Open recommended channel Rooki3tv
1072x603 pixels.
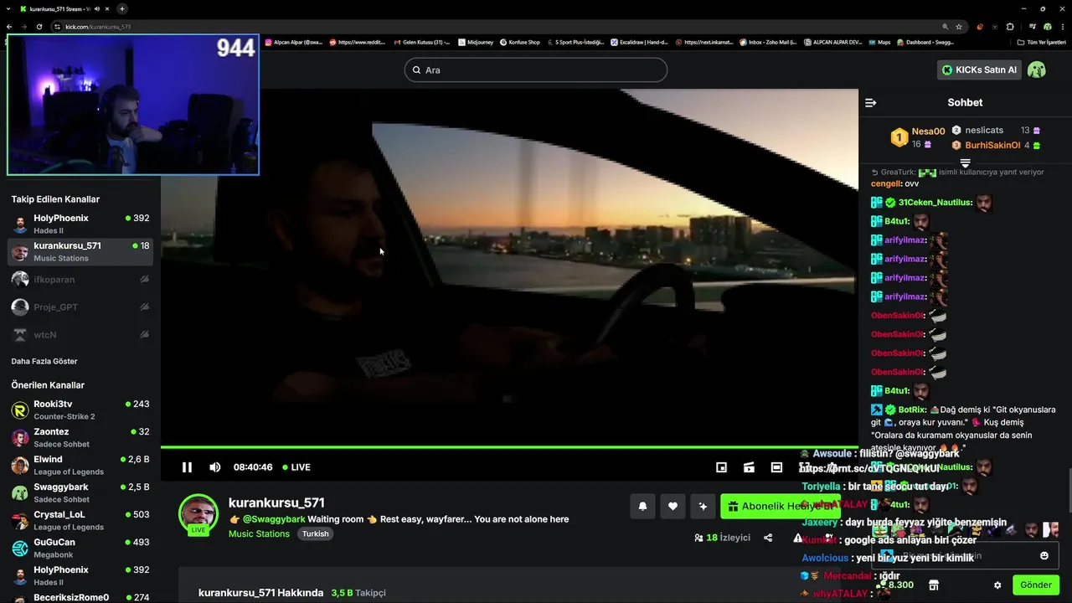(x=80, y=410)
